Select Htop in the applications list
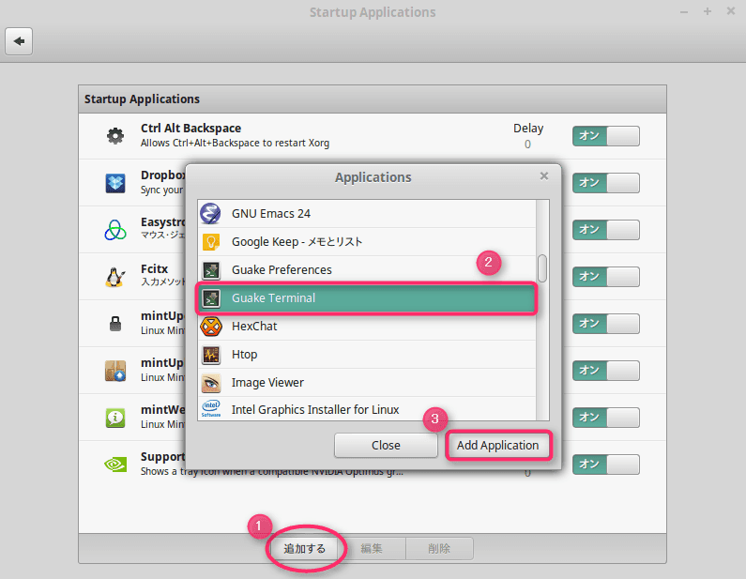The image size is (746, 579). 367,355
